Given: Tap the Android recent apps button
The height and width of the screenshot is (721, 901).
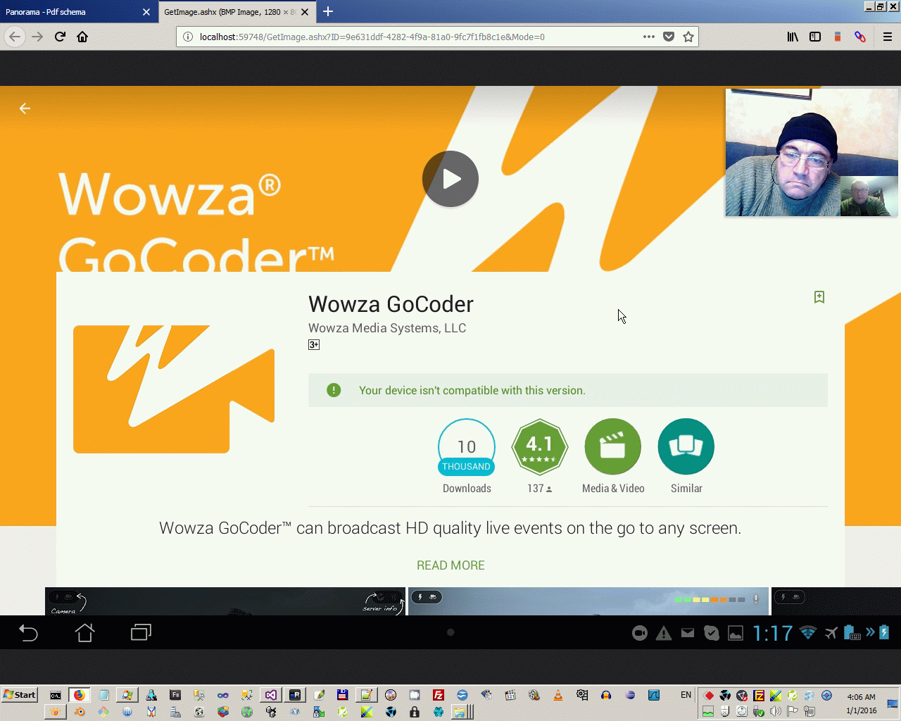Looking at the screenshot, I should tap(141, 632).
